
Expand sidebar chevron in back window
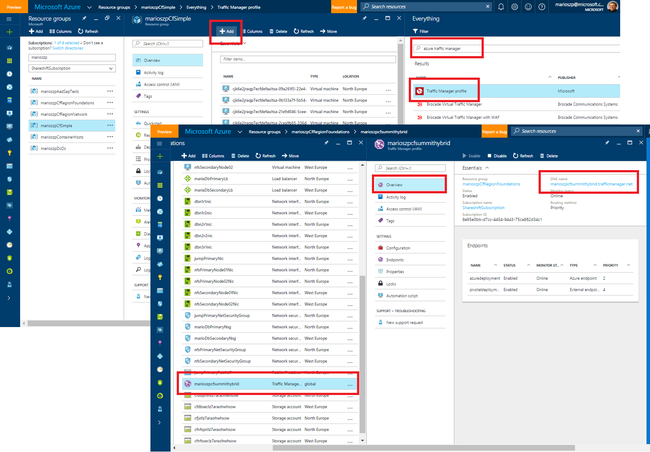point(9,298)
